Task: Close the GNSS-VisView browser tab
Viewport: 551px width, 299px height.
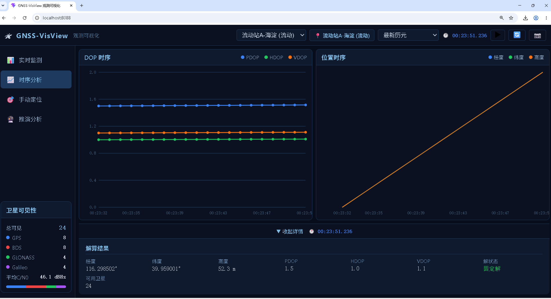Action: point(71,5)
